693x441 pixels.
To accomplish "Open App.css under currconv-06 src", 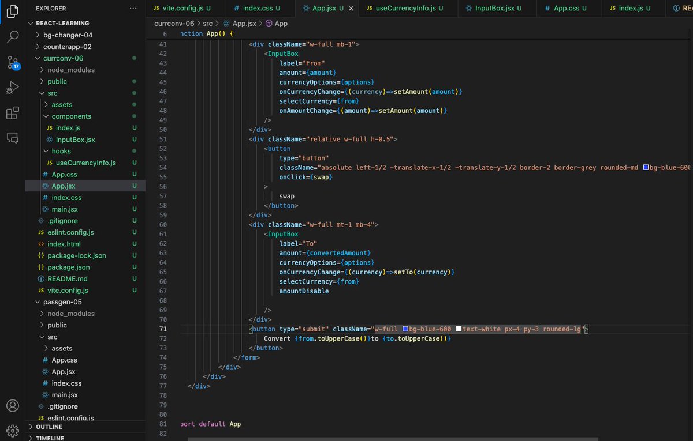I will coord(85,174).
